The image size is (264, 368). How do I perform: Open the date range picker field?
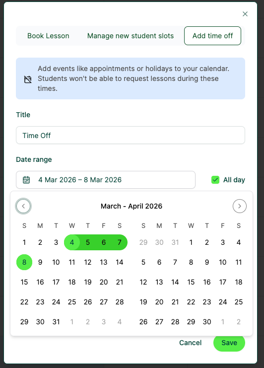(x=106, y=180)
